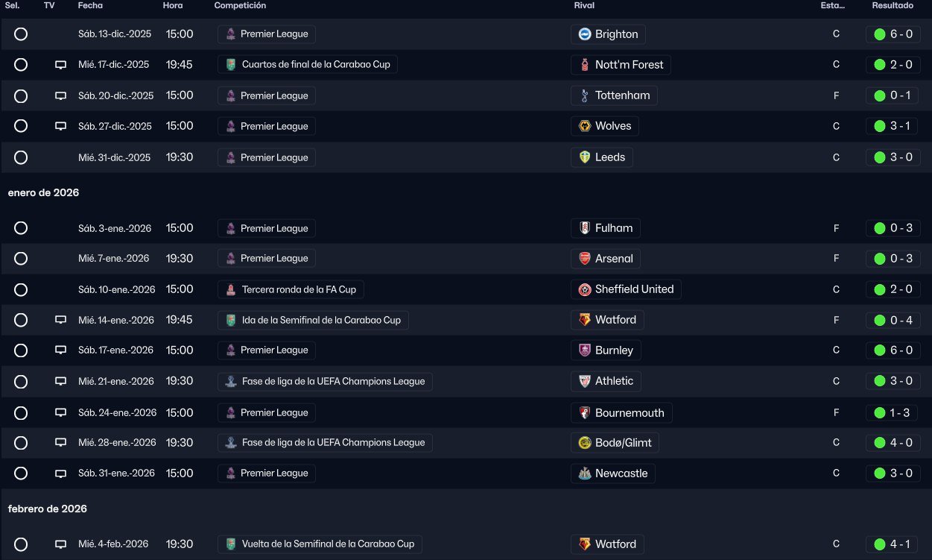Click the TV broadcast icon for the Nott'm Forest match

point(61,65)
